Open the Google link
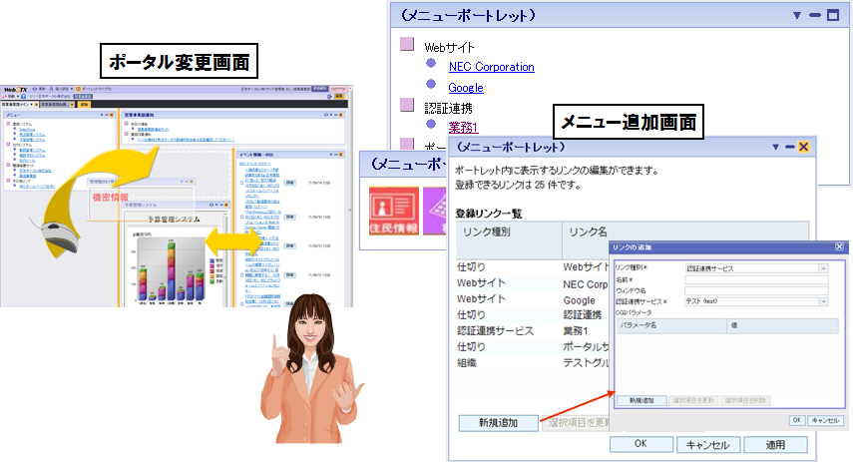853x462 pixels. 467,87
